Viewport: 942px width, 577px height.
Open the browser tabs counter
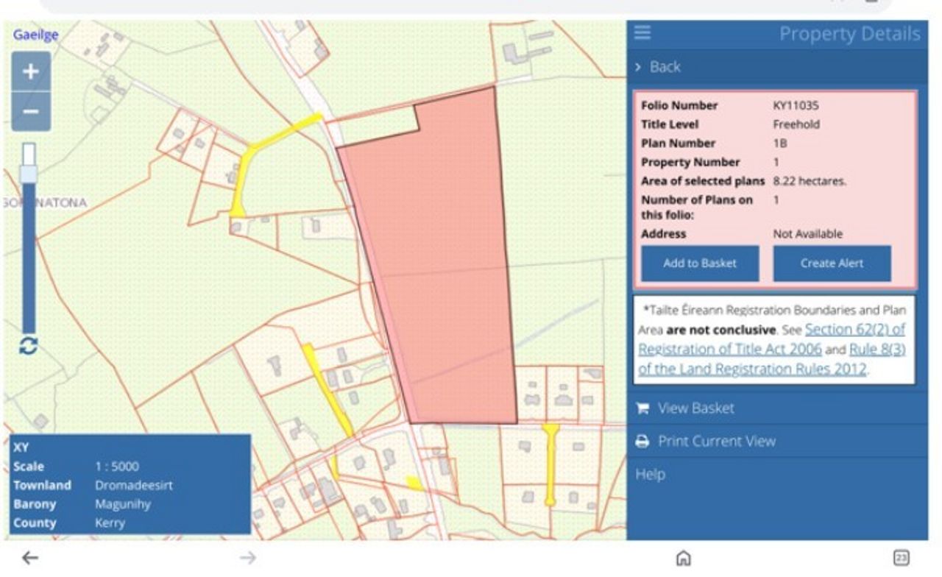coord(901,559)
